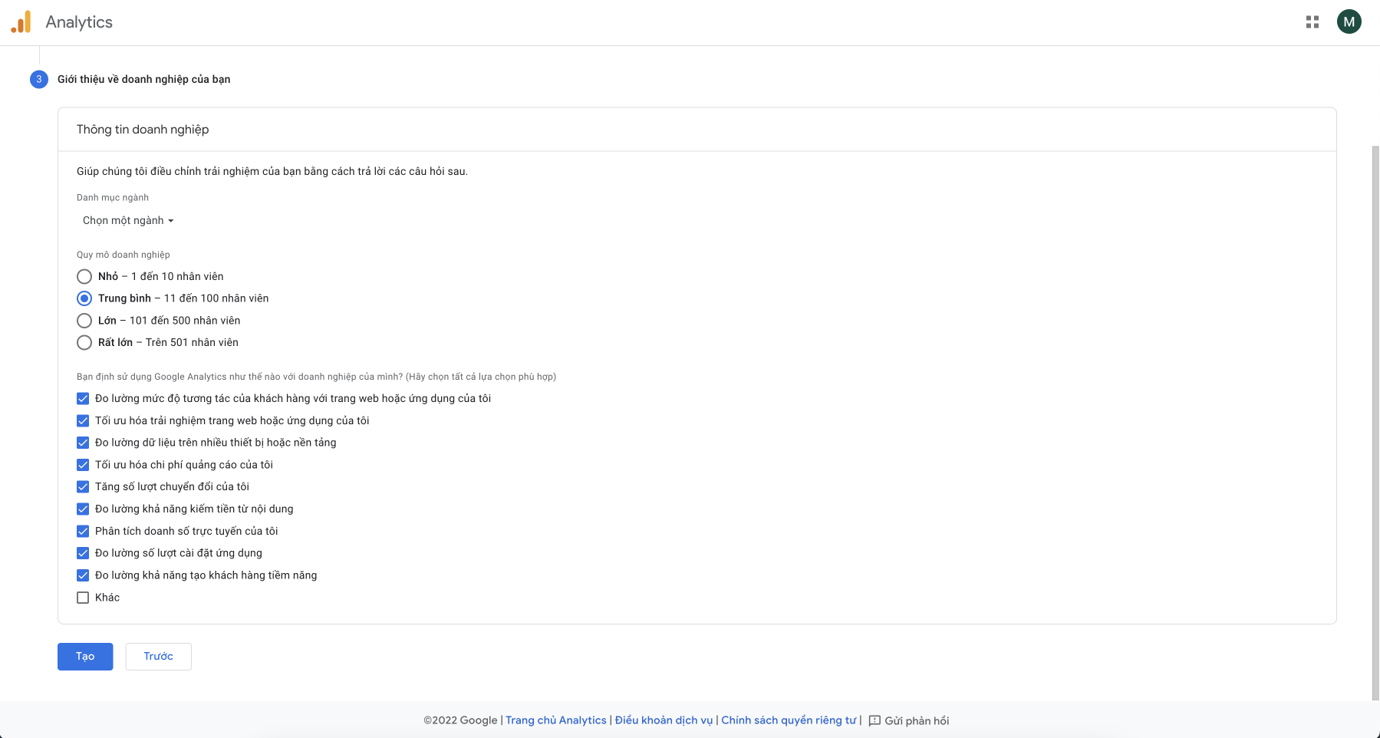Viewport: 1380px width, 738px height.
Task: Open the Chọn một ngành dropdown
Action: point(128,221)
